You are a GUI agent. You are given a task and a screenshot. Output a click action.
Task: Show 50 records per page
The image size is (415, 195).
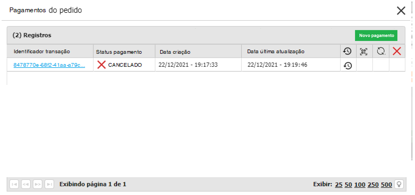coord(348,184)
